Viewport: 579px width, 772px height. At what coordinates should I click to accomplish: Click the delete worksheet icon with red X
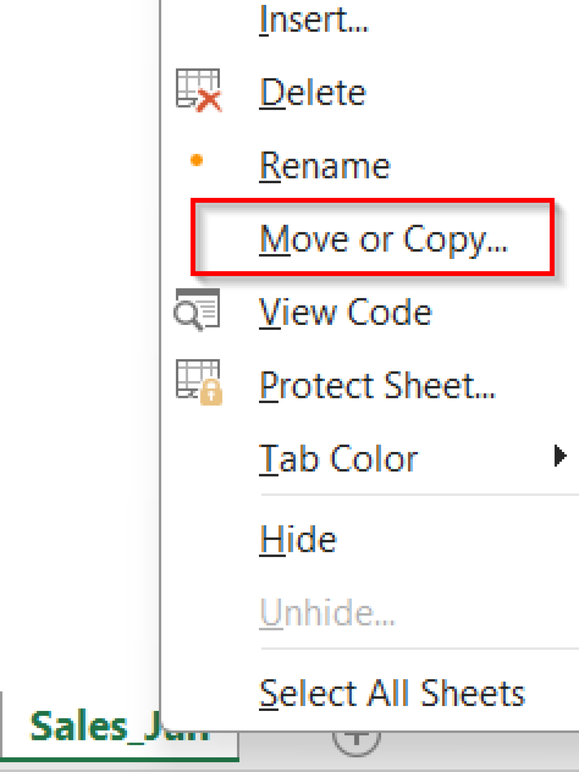click(199, 90)
